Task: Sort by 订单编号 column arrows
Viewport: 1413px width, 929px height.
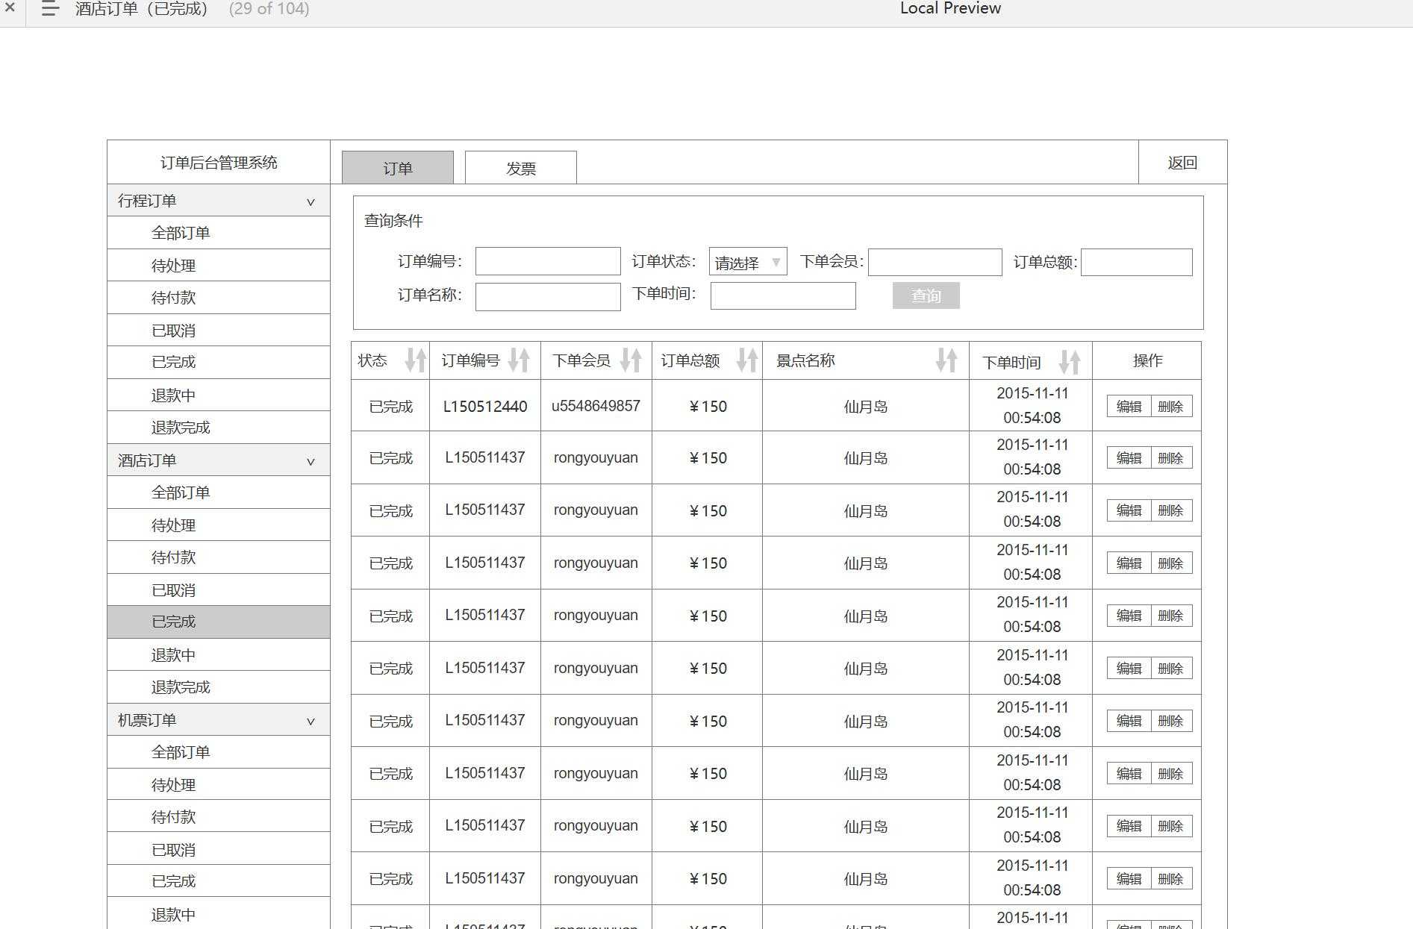Action: [519, 360]
